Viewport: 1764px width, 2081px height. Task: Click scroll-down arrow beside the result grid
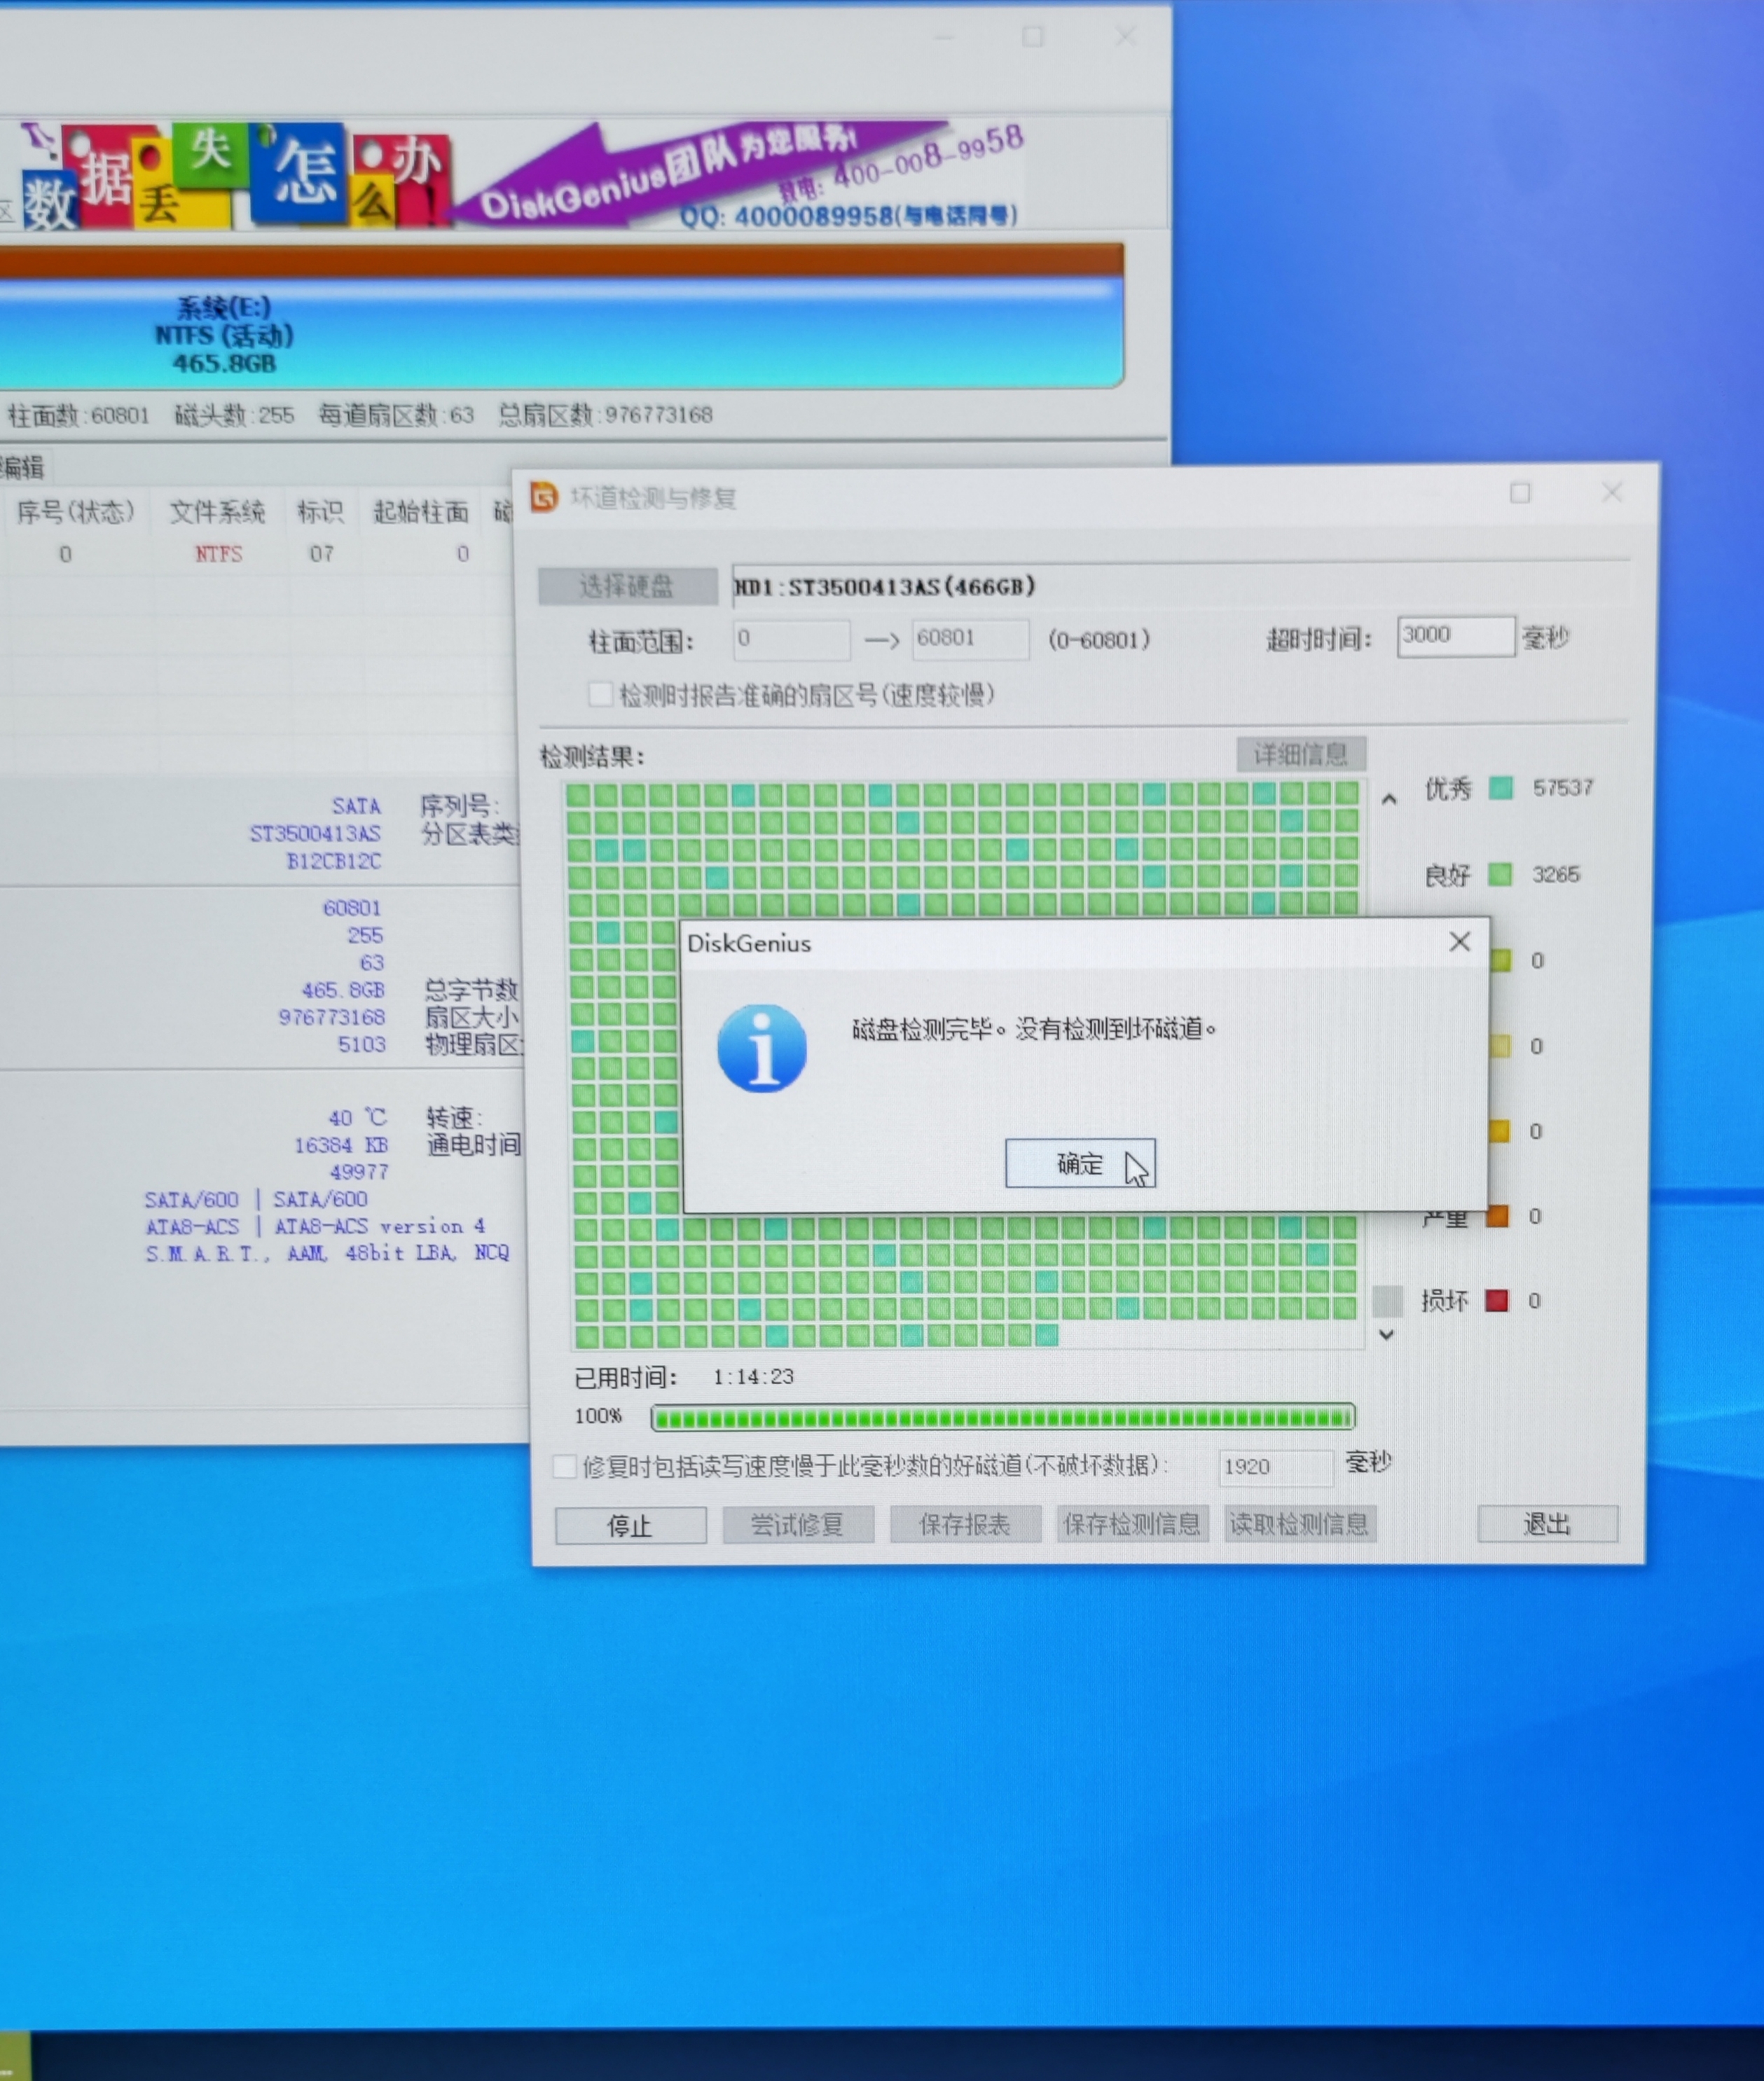click(1386, 1335)
